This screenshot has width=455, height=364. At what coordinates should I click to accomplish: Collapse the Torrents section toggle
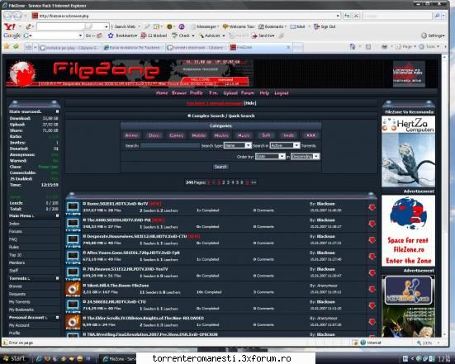[57, 278]
